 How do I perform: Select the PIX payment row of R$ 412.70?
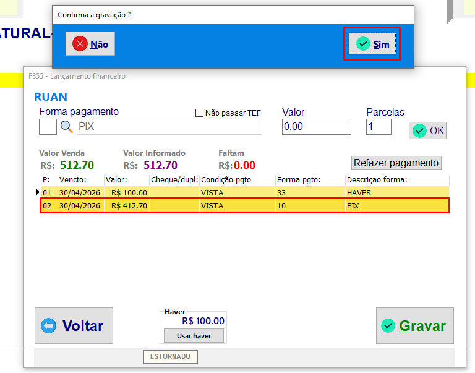245,206
